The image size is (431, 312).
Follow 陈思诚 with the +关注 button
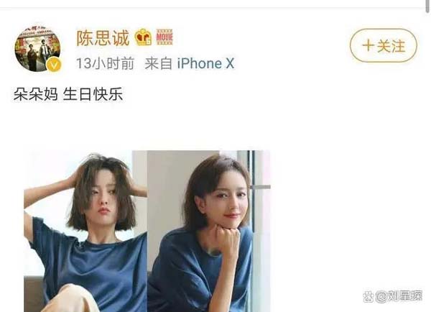click(384, 45)
